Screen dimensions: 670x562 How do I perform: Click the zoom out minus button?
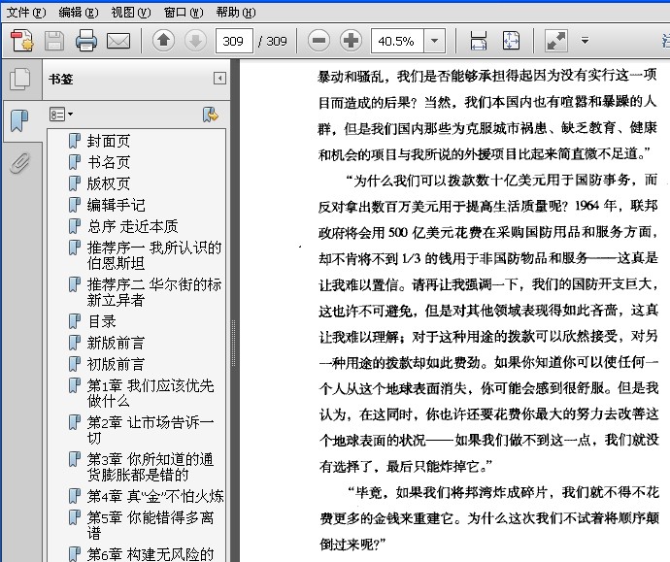point(318,41)
